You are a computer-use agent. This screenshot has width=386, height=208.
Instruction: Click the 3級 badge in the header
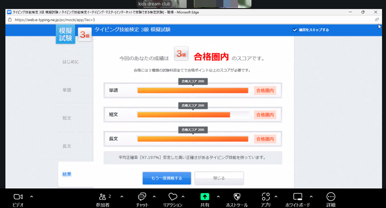85,35
